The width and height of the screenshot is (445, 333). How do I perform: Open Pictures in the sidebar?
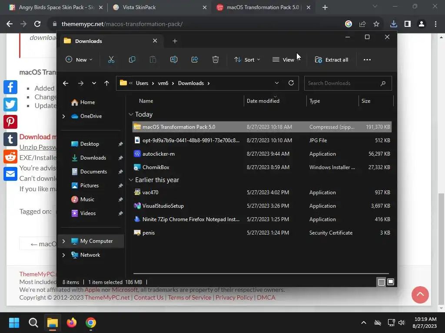pyautogui.click(x=85, y=186)
